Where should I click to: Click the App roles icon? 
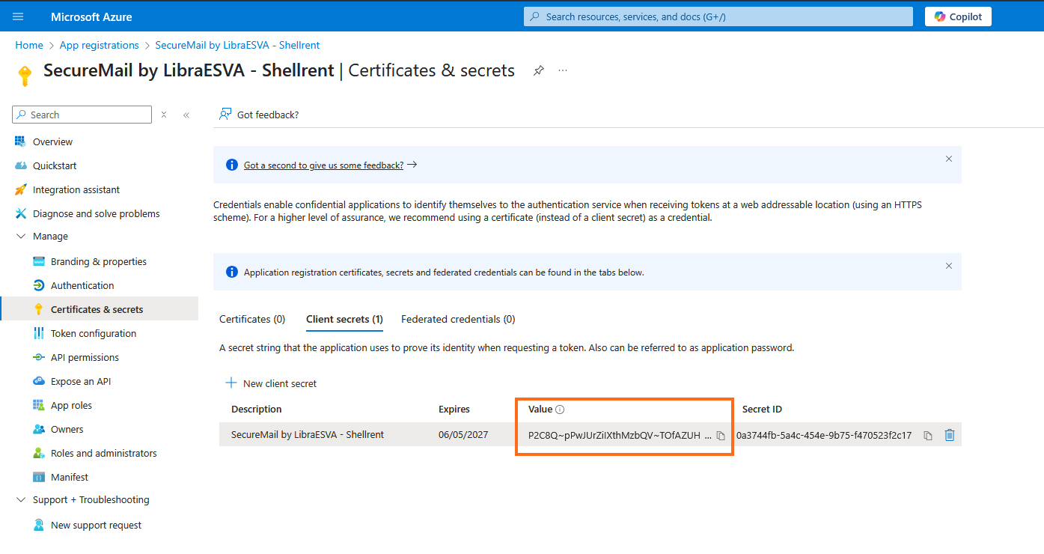(38, 405)
